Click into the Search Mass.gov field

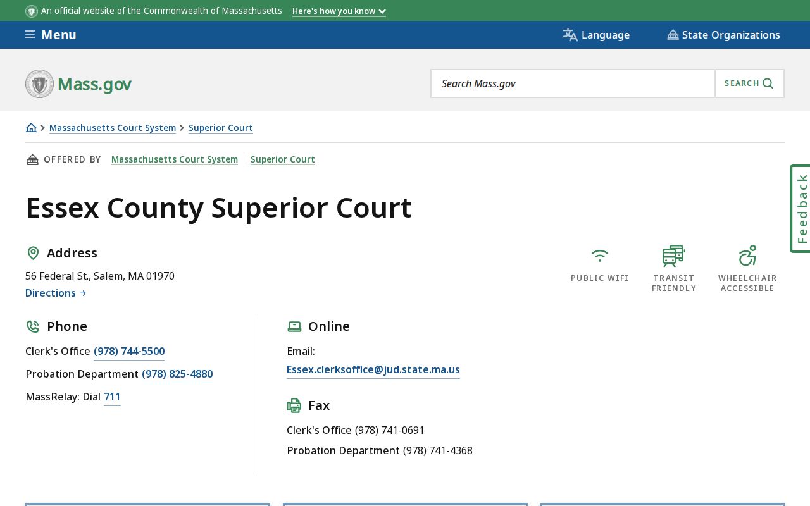tap(573, 83)
